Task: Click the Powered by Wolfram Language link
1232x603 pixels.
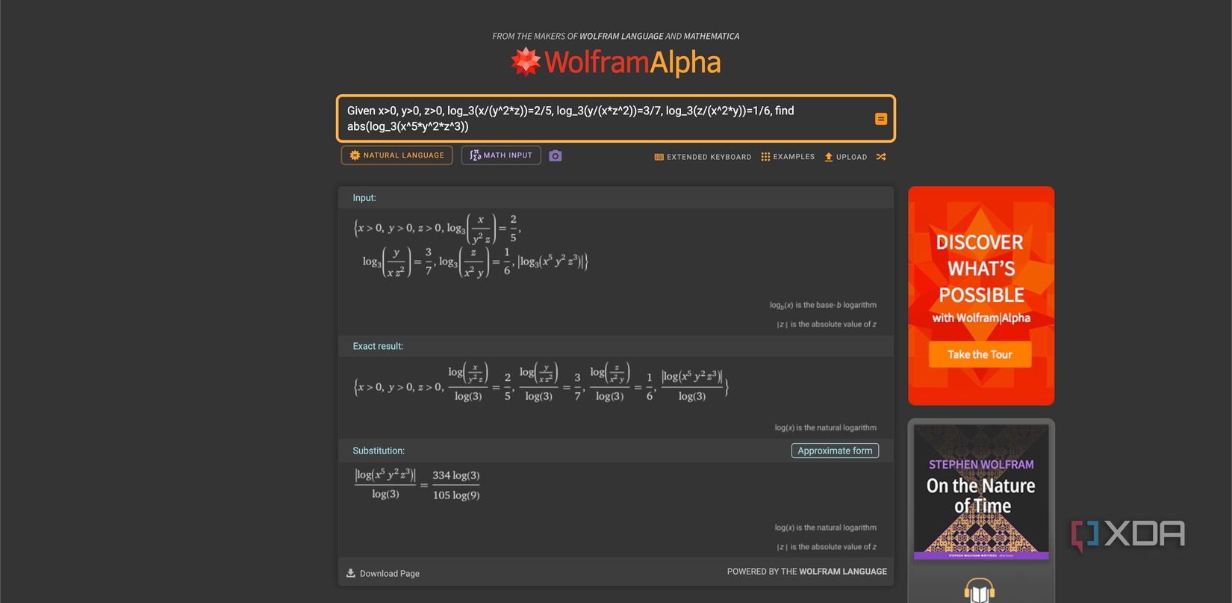Action: pyautogui.click(x=807, y=572)
